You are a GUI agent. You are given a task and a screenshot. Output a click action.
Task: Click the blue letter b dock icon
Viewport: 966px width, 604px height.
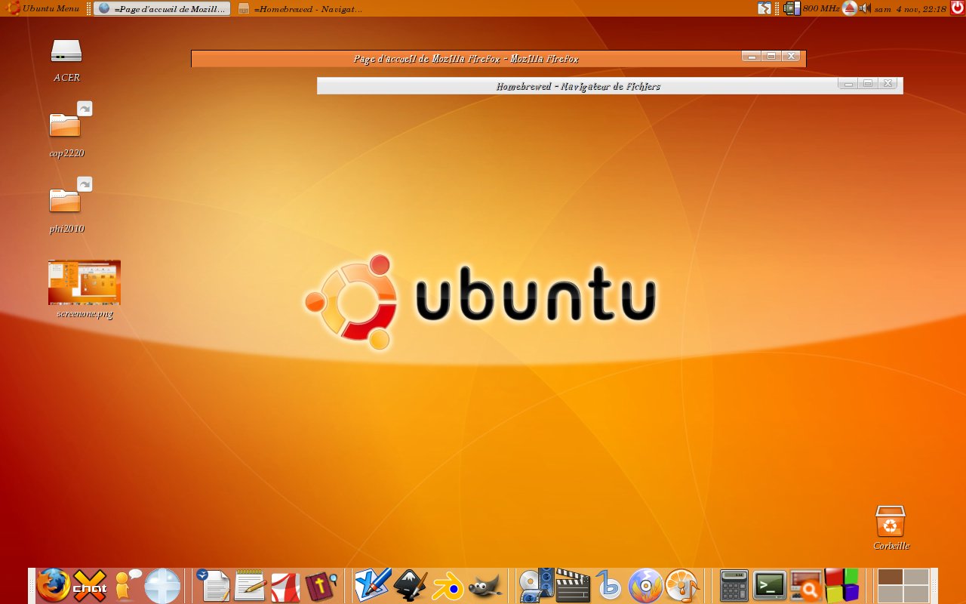point(608,586)
